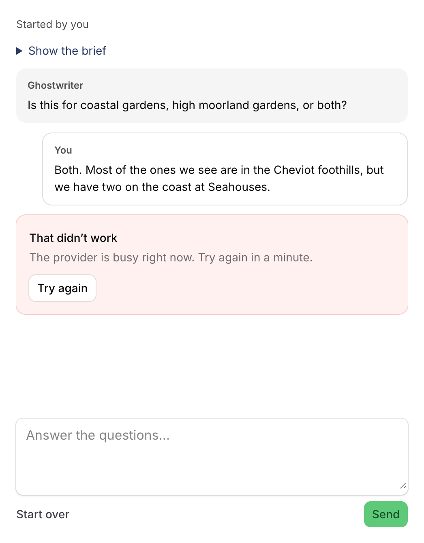Image resolution: width=424 pixels, height=543 pixels.
Task: Select the Ghostwriter sender label
Action: [x=56, y=86]
